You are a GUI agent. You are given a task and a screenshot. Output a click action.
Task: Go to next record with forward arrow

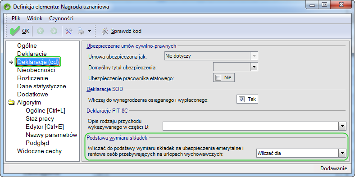54,31
